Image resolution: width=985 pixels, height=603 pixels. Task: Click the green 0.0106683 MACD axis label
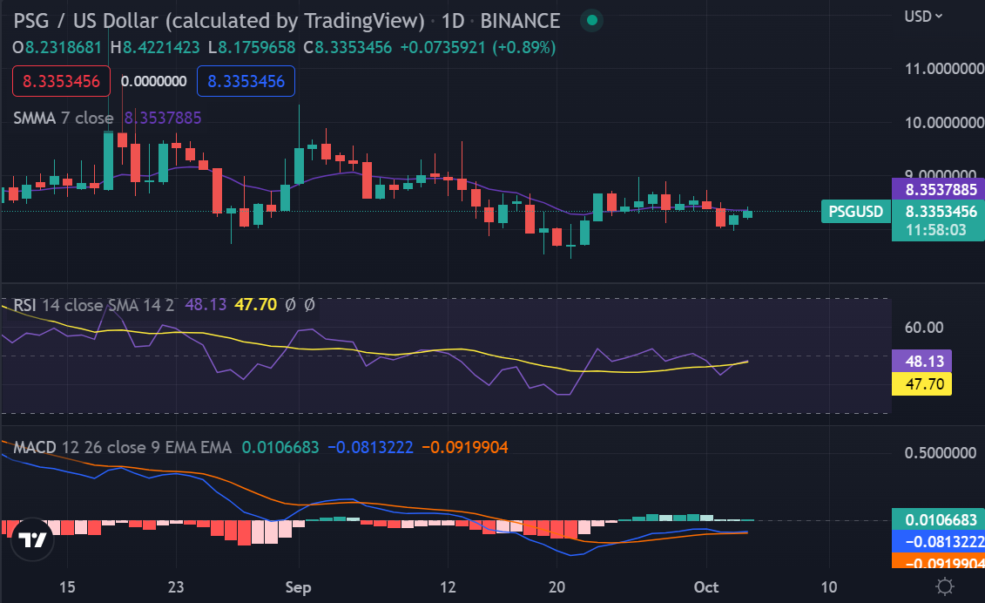point(938,519)
